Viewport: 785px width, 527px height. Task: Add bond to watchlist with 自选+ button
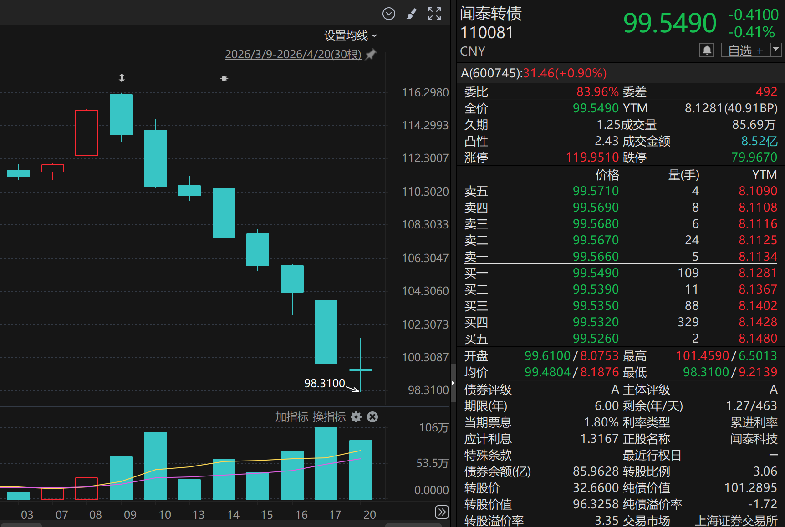point(745,51)
